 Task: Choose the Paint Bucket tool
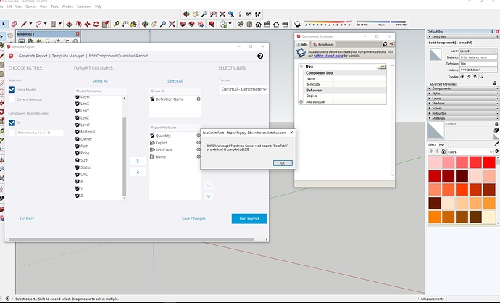(133, 24)
